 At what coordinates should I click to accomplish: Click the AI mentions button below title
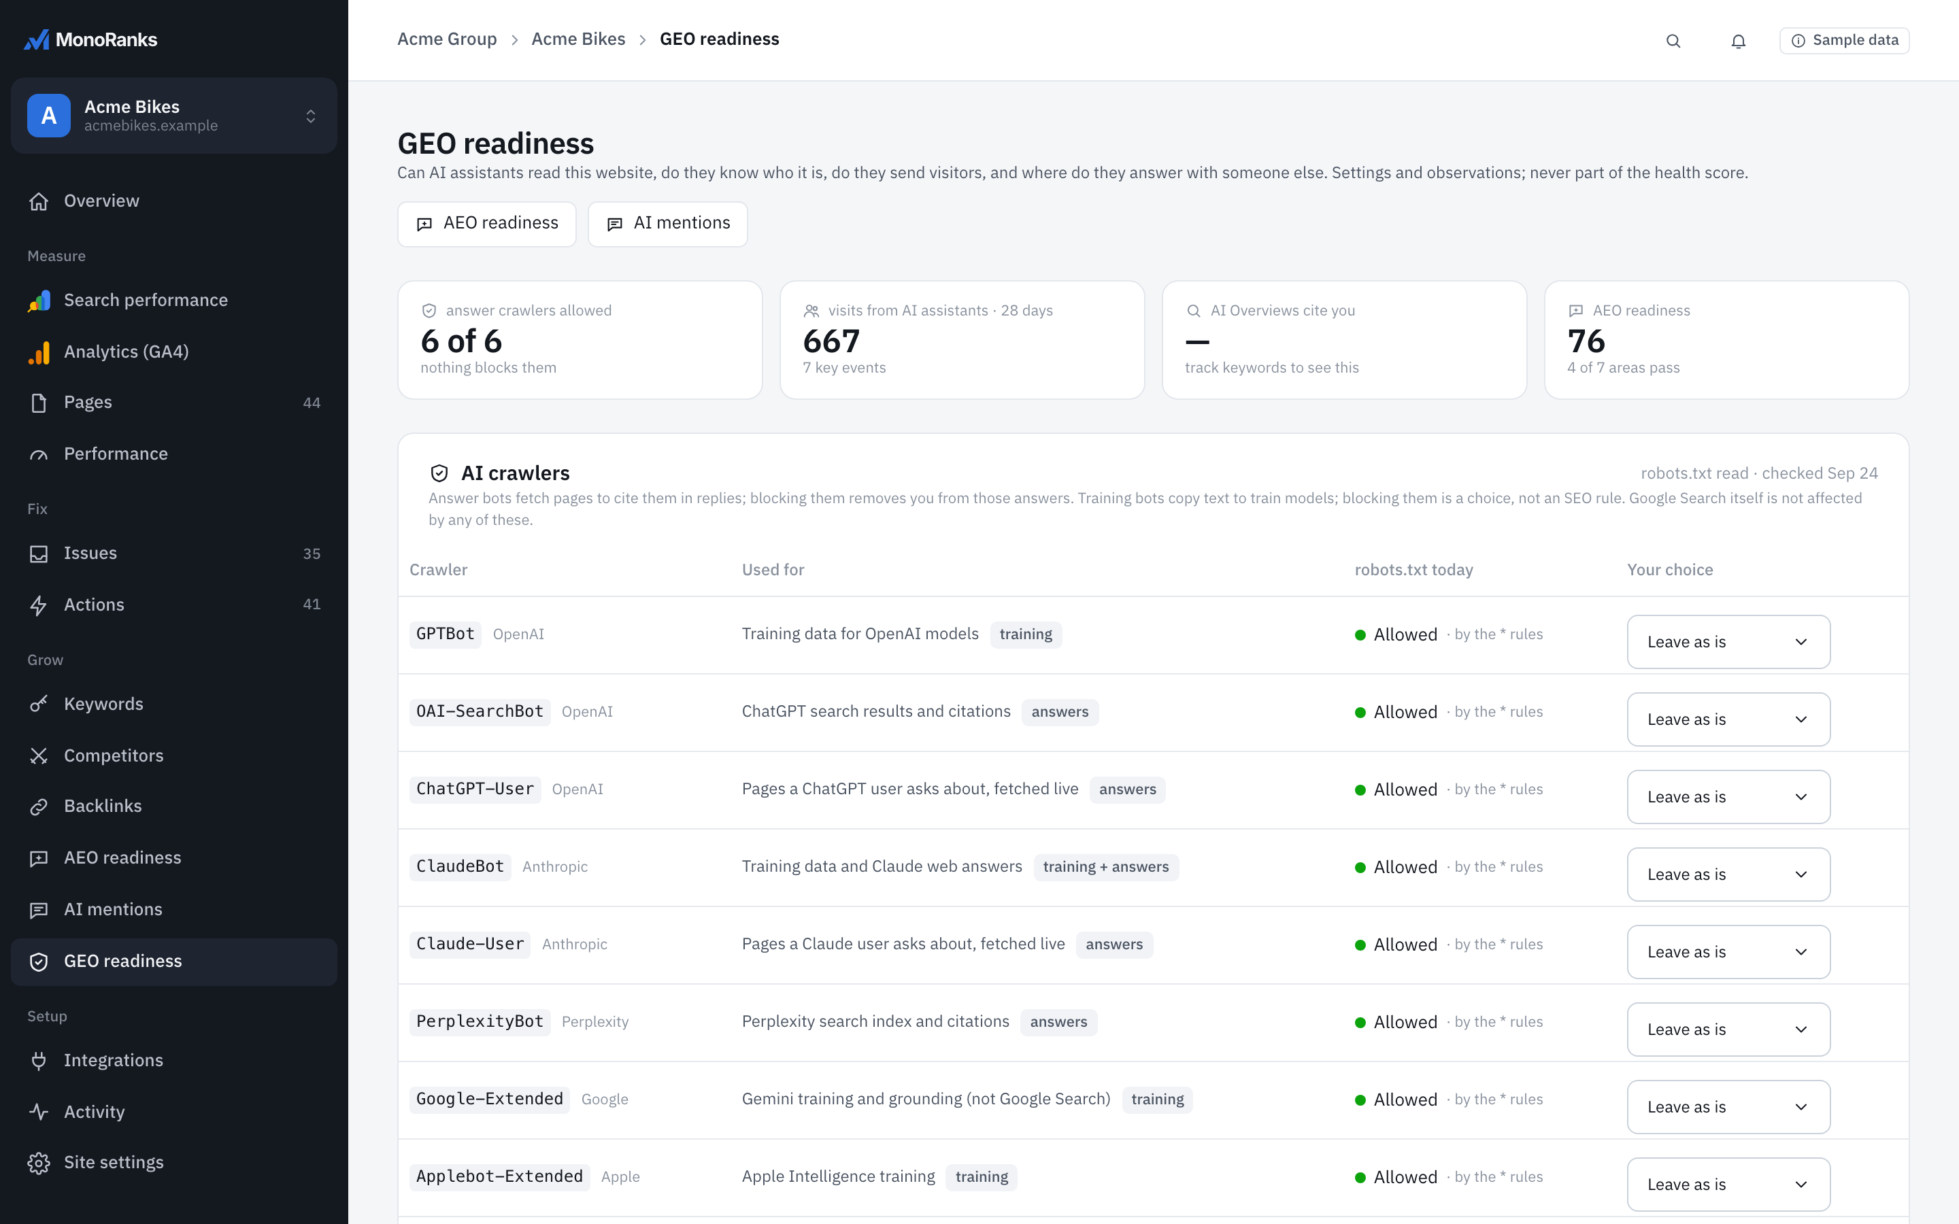coord(668,224)
